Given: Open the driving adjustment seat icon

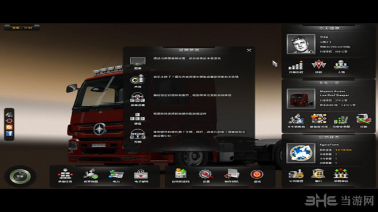Looking at the screenshot, I should coord(341,120).
